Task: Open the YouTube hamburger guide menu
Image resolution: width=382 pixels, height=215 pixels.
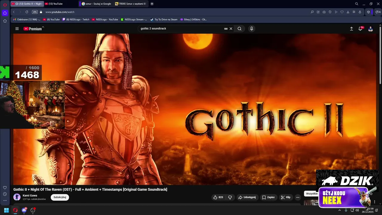Action: click(17, 29)
